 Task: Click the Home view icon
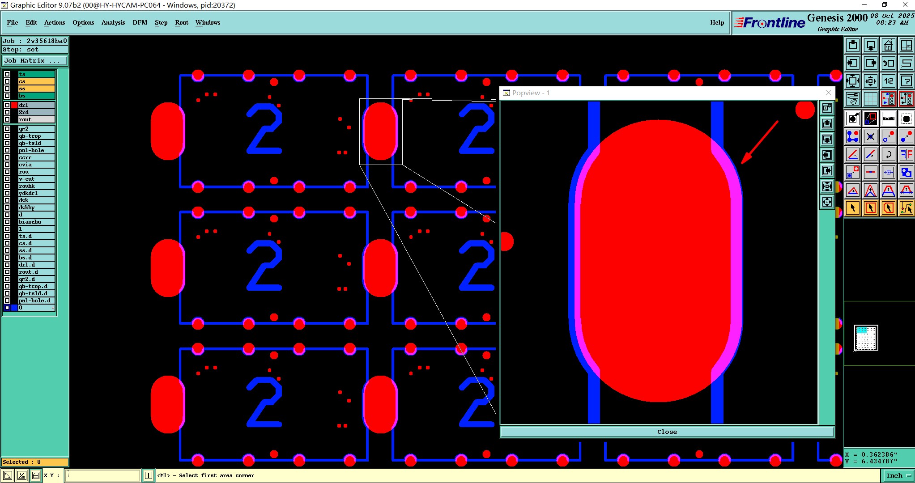888,45
